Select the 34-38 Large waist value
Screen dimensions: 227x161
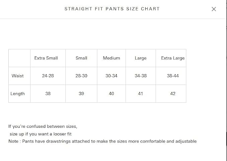[140, 76]
